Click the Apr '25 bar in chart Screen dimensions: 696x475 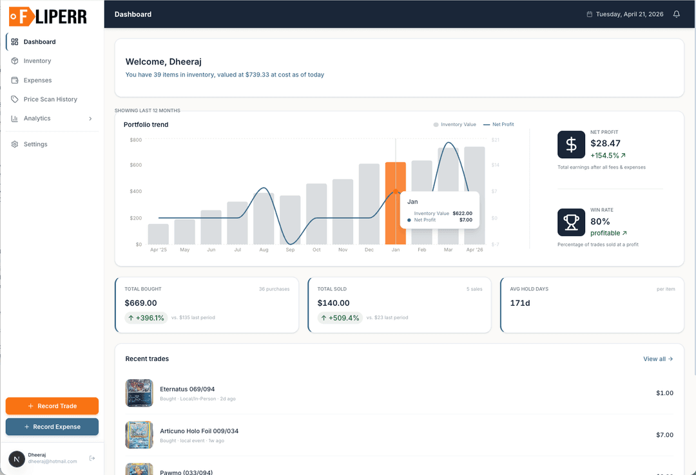[x=159, y=234]
